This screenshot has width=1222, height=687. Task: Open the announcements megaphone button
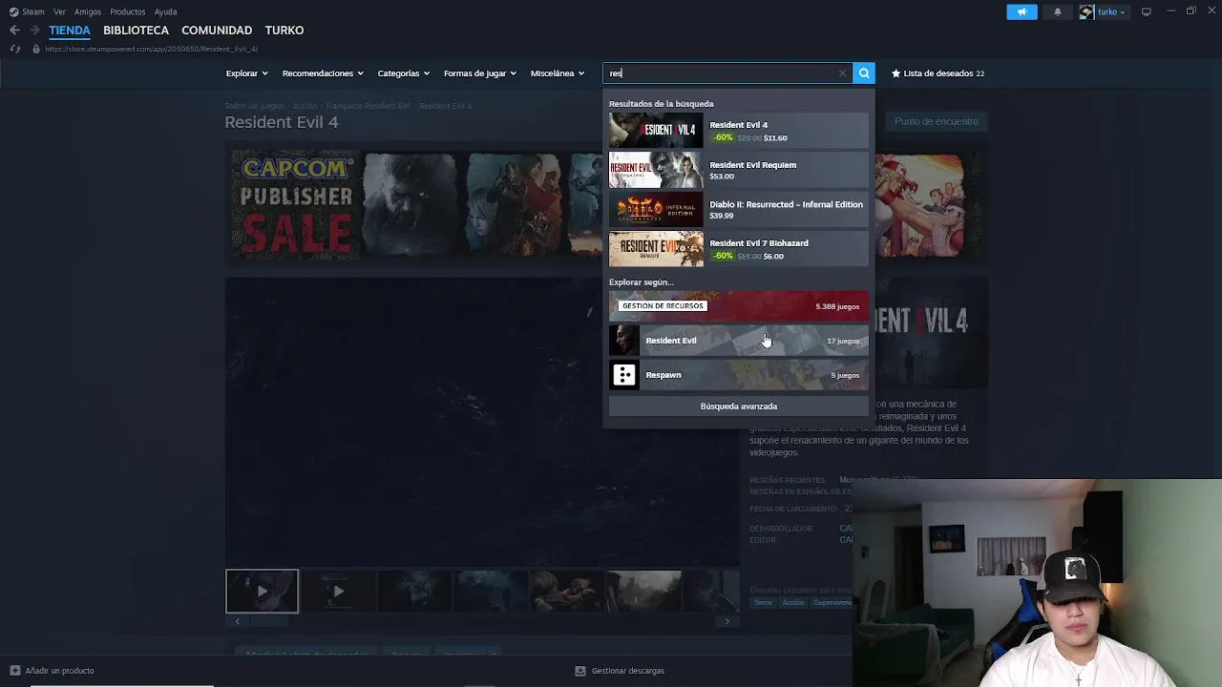[x=1022, y=12]
